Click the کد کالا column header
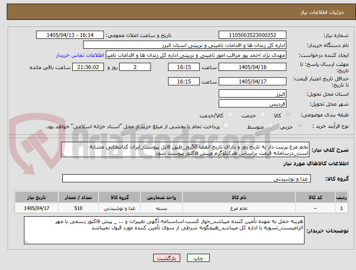356x270 pixels. tap(315, 197)
